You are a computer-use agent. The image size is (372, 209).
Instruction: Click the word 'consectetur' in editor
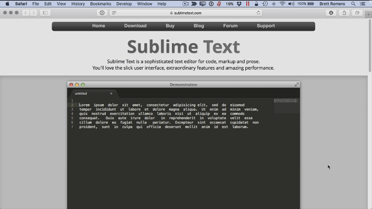point(158,105)
